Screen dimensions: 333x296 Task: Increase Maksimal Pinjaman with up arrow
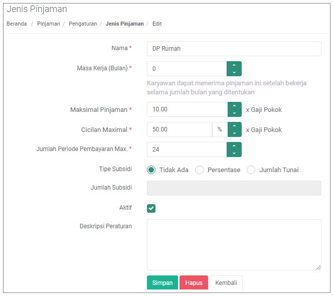click(x=235, y=106)
